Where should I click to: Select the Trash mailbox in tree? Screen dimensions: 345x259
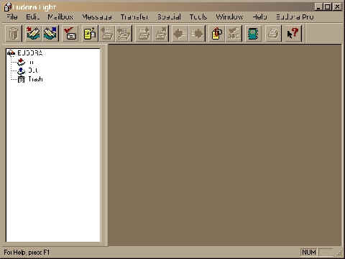(x=35, y=79)
